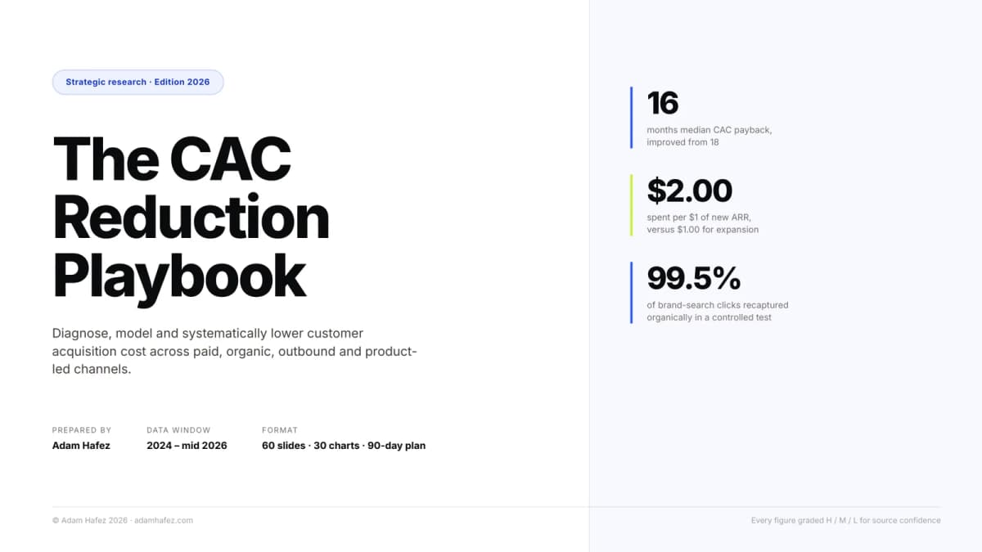
Task: Click the green accent bar beside $2.00
Action: click(x=632, y=205)
